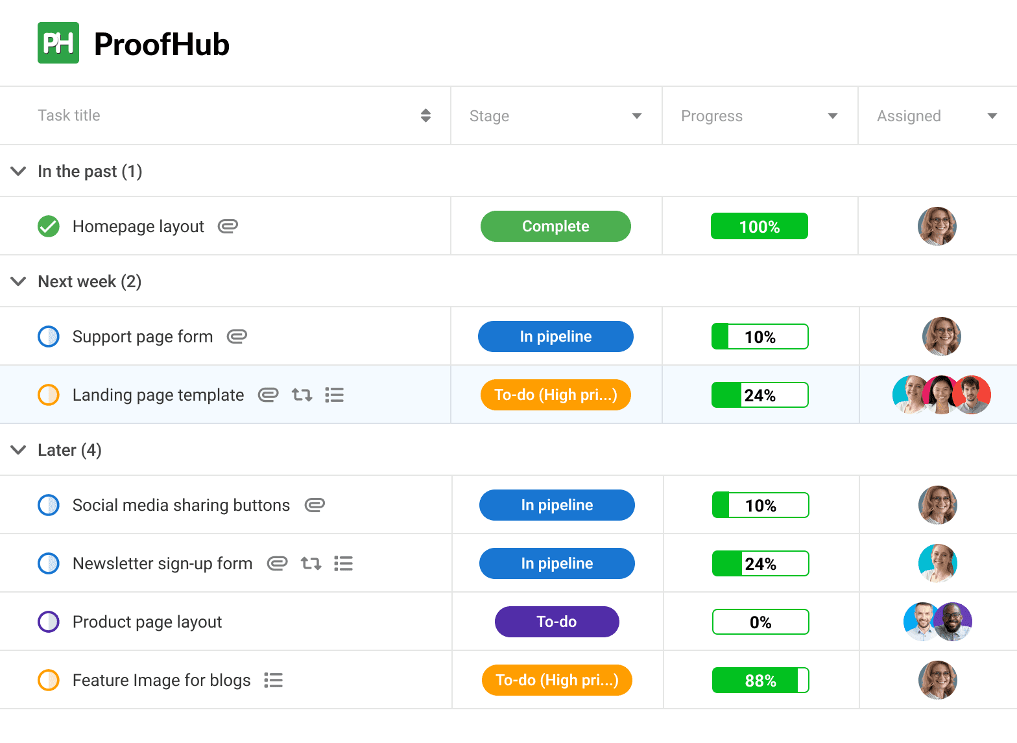
Task: Open the subtask list icon of Newsletter sign-up form
Action: 343,563
